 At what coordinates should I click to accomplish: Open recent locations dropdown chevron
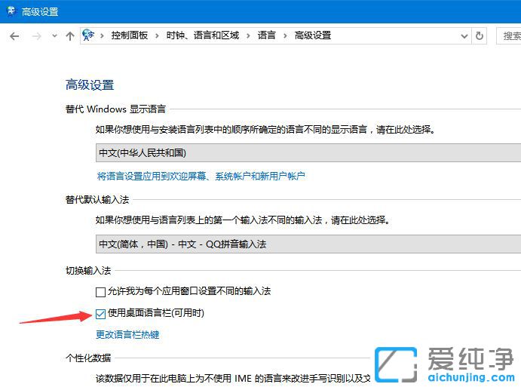[x=54, y=35]
